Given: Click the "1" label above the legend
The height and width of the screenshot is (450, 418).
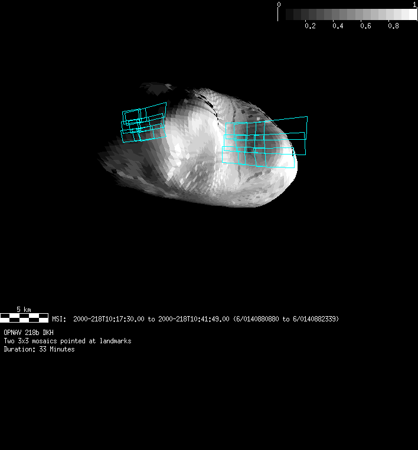Looking at the screenshot, I should click(x=415, y=5).
